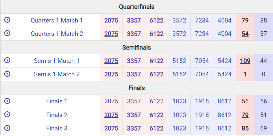Play video for Semis 1 Match 1
The width and height of the screenshot is (273, 136).
[7, 60]
